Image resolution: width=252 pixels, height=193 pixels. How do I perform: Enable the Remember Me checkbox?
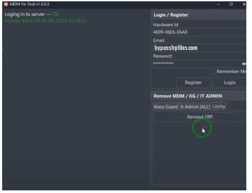pos(212,71)
